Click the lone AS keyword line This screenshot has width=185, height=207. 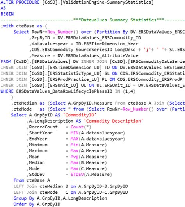coord(3,8)
